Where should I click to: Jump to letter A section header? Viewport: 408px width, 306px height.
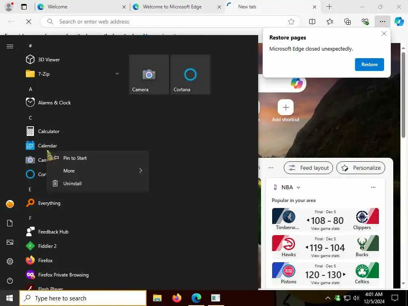click(30, 89)
